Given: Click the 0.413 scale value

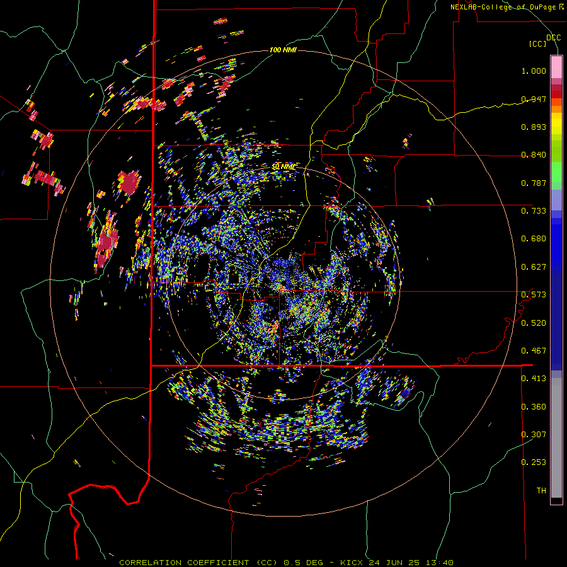Looking at the screenshot, I should [534, 379].
